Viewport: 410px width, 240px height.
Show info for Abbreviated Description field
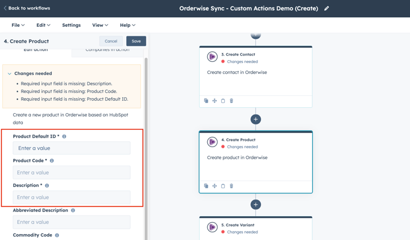pos(73,210)
